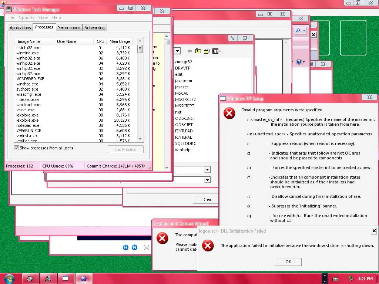Image resolution: width=379 pixels, height=284 pixels.
Task: Click the blue magnifier search icon
Action: (x=298, y=30)
